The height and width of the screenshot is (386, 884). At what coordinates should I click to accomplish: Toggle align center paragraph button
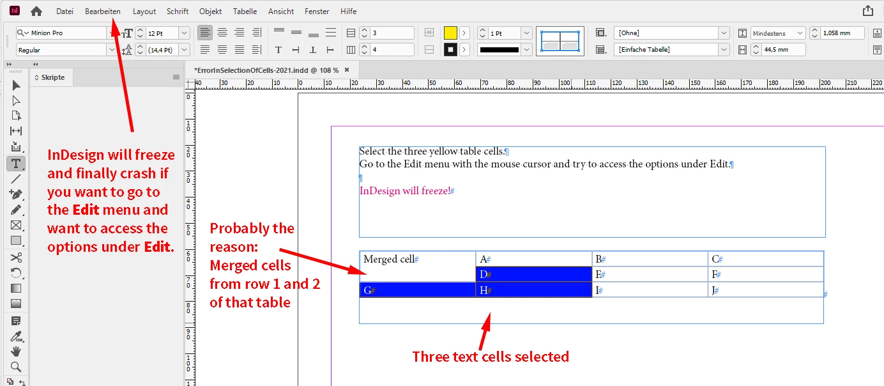(222, 33)
